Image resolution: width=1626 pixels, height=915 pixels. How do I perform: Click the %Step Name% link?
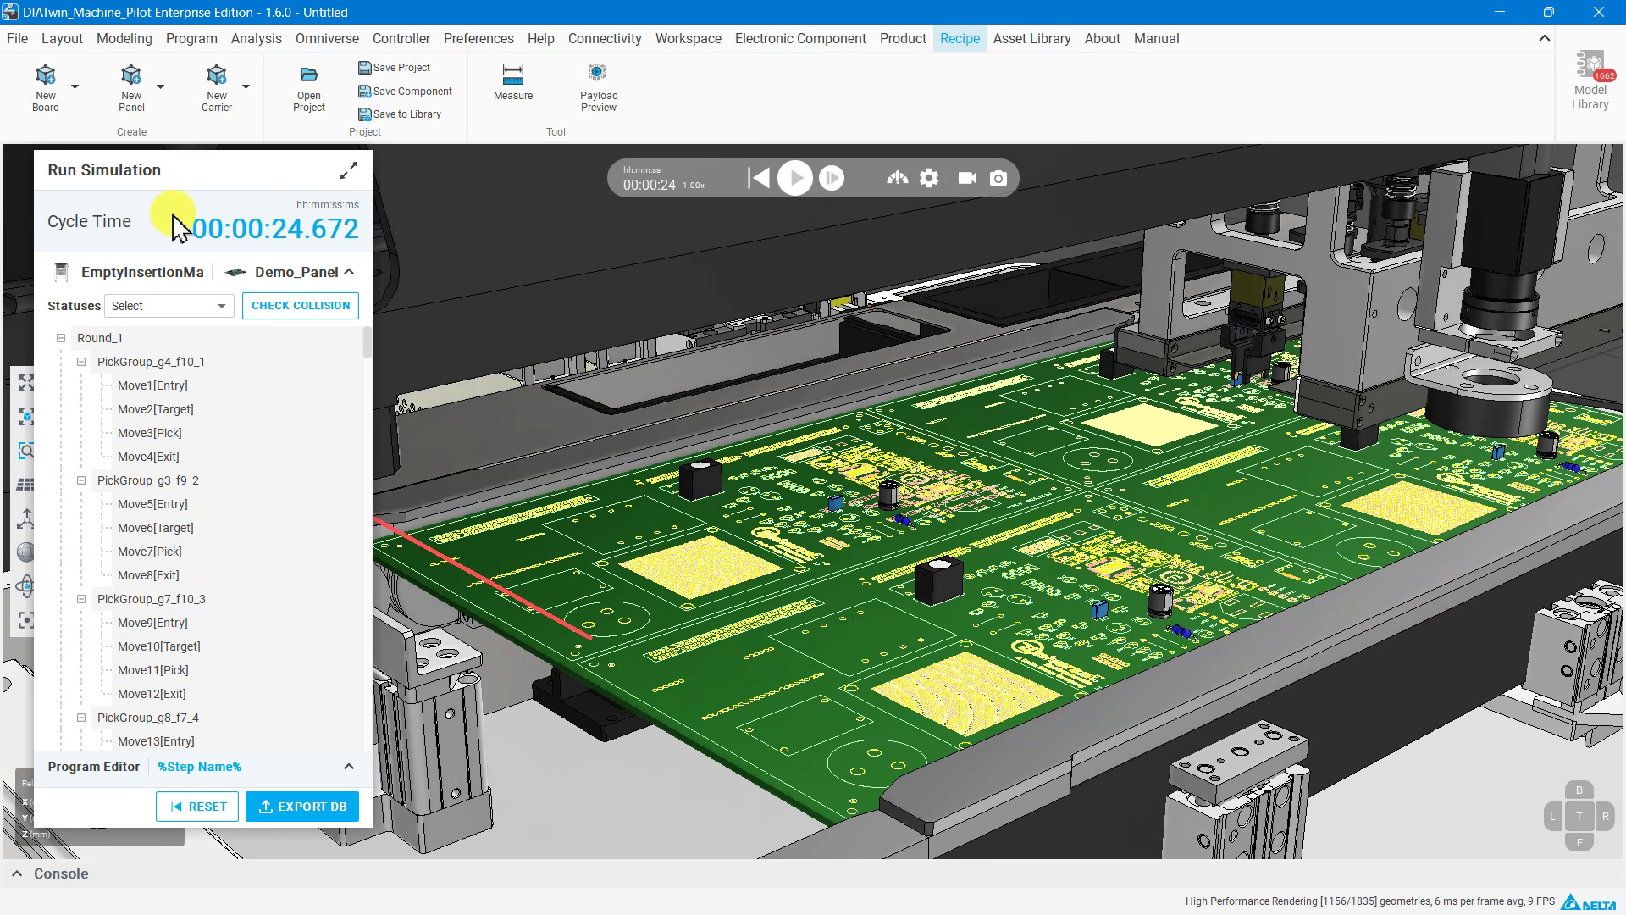tap(200, 767)
